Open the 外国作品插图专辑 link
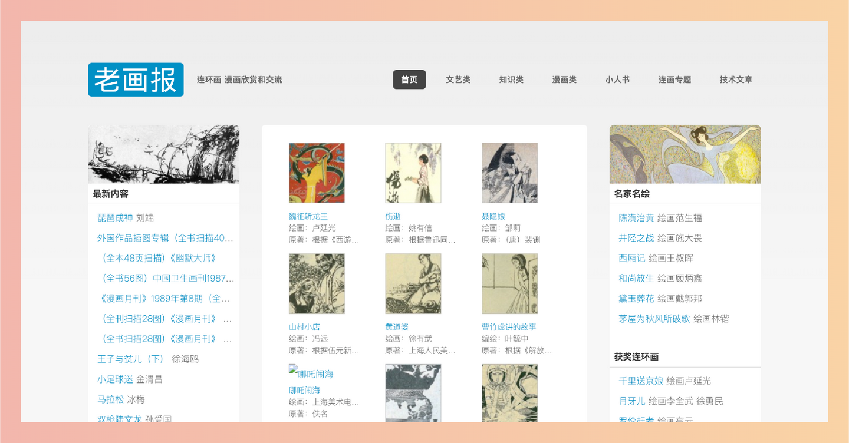Image resolution: width=849 pixels, height=443 pixels. [165, 238]
